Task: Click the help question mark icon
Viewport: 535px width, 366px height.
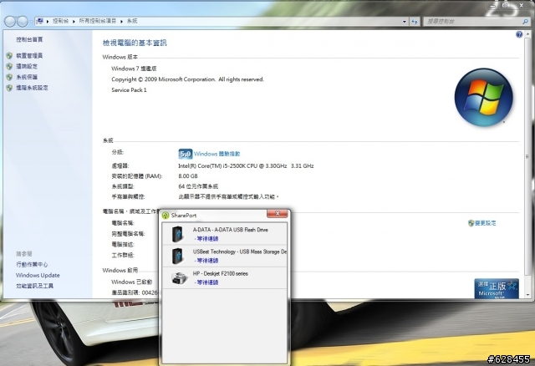Action: (x=519, y=34)
